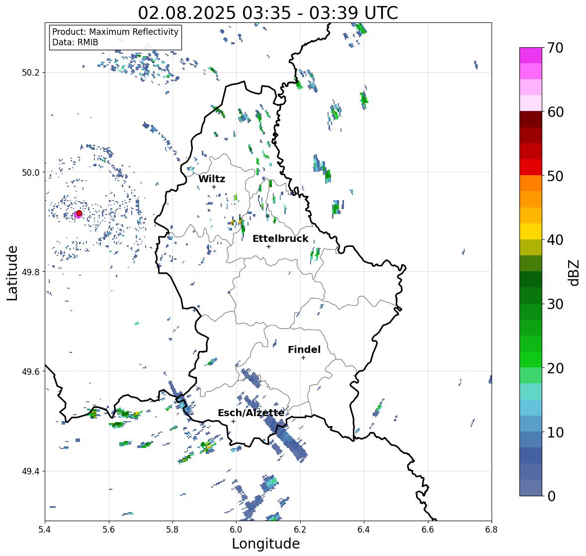Viewport: 586px width, 556px height.
Task: Click the latitude tick label 49.6
Action: pyautogui.click(x=31, y=371)
